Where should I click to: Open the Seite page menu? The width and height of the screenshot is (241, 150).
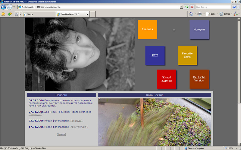click(212, 14)
